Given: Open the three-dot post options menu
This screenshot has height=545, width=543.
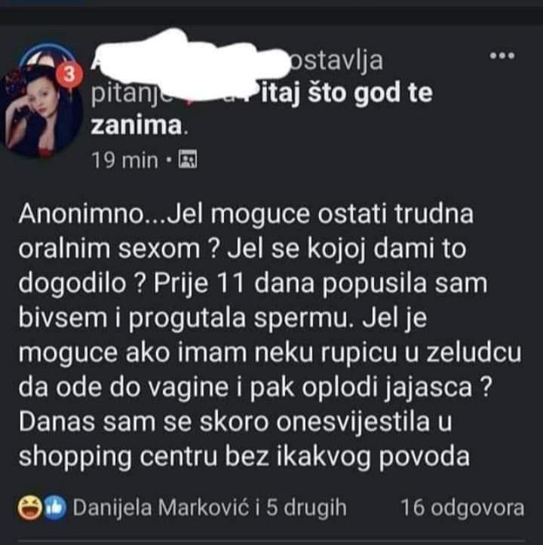Looking at the screenshot, I should (502, 56).
